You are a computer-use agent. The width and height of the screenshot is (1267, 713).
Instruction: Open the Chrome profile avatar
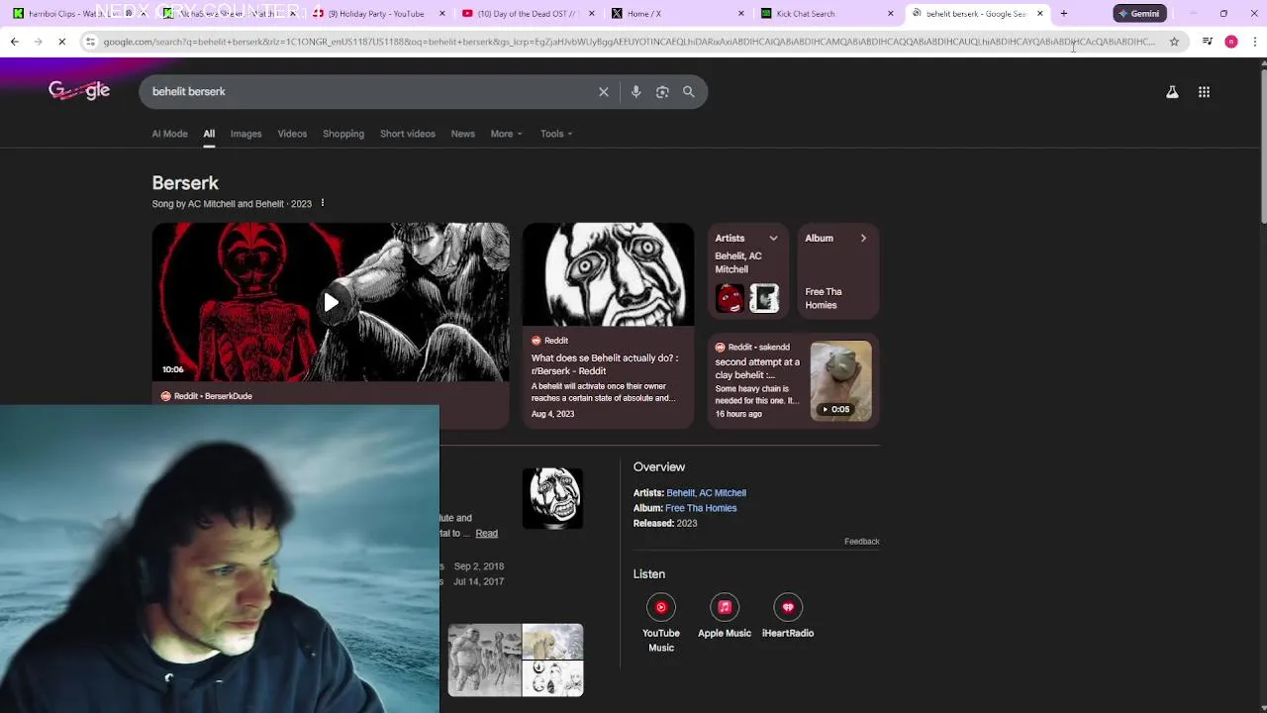click(x=1231, y=42)
